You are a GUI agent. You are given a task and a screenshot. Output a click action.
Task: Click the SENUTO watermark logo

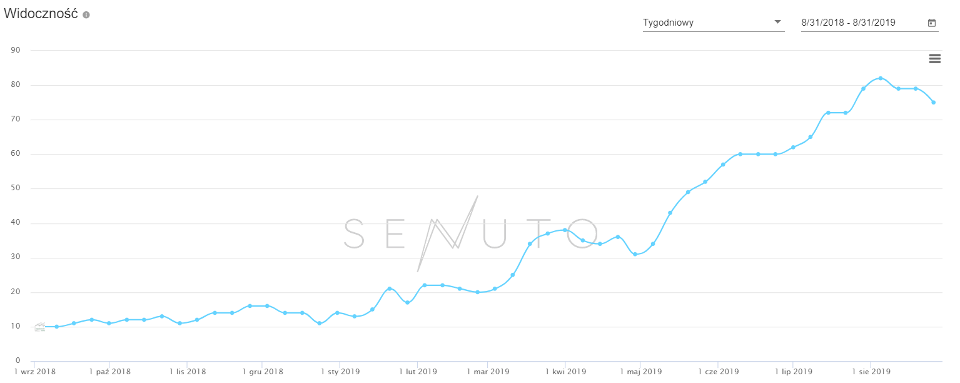(473, 233)
